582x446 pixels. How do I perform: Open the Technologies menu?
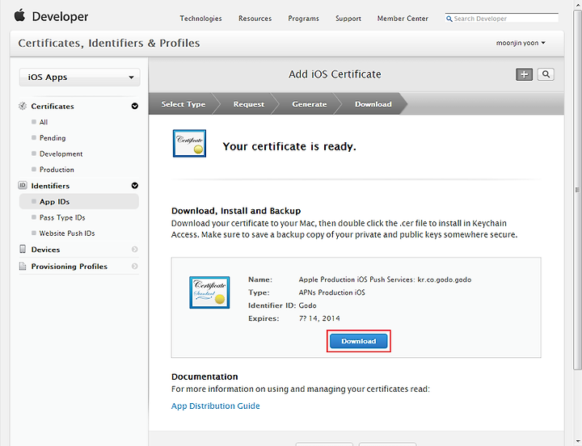(200, 19)
